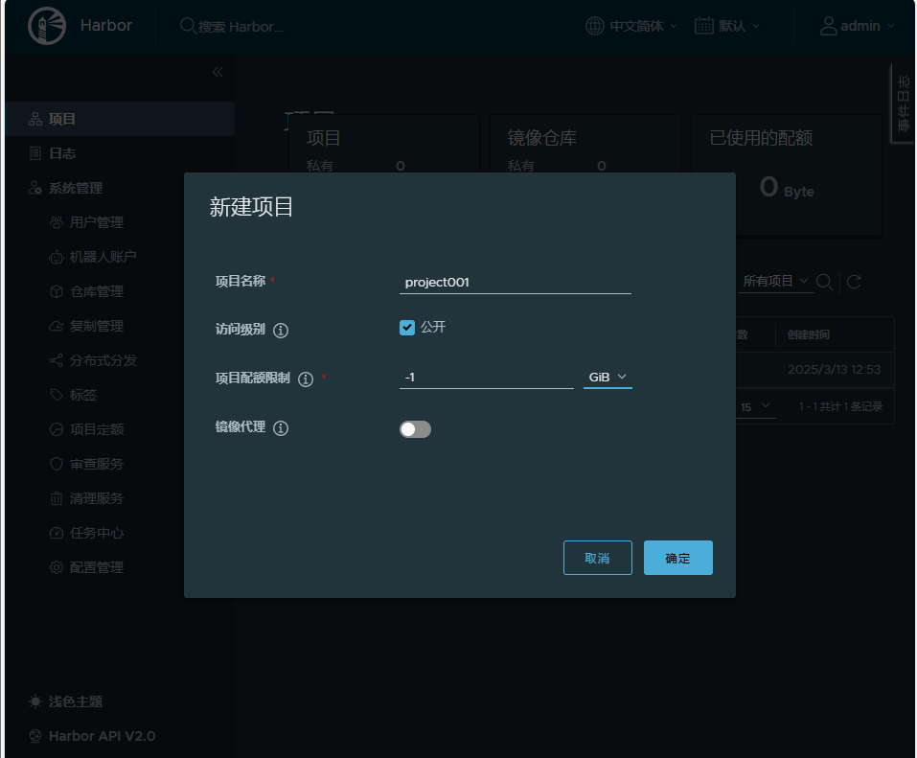Screen dimensions: 917x758
Task: Select 仓库管理 menu item
Action: tap(97, 291)
